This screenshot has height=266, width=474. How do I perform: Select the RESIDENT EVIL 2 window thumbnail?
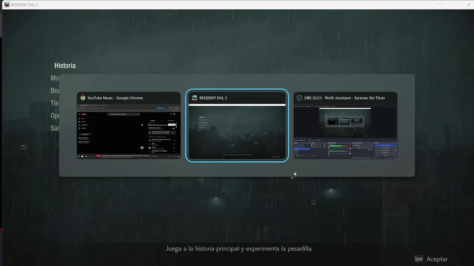pyautogui.click(x=237, y=126)
